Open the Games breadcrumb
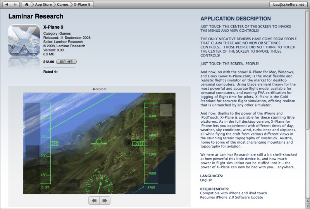The image size is (310, 209). 62,4
